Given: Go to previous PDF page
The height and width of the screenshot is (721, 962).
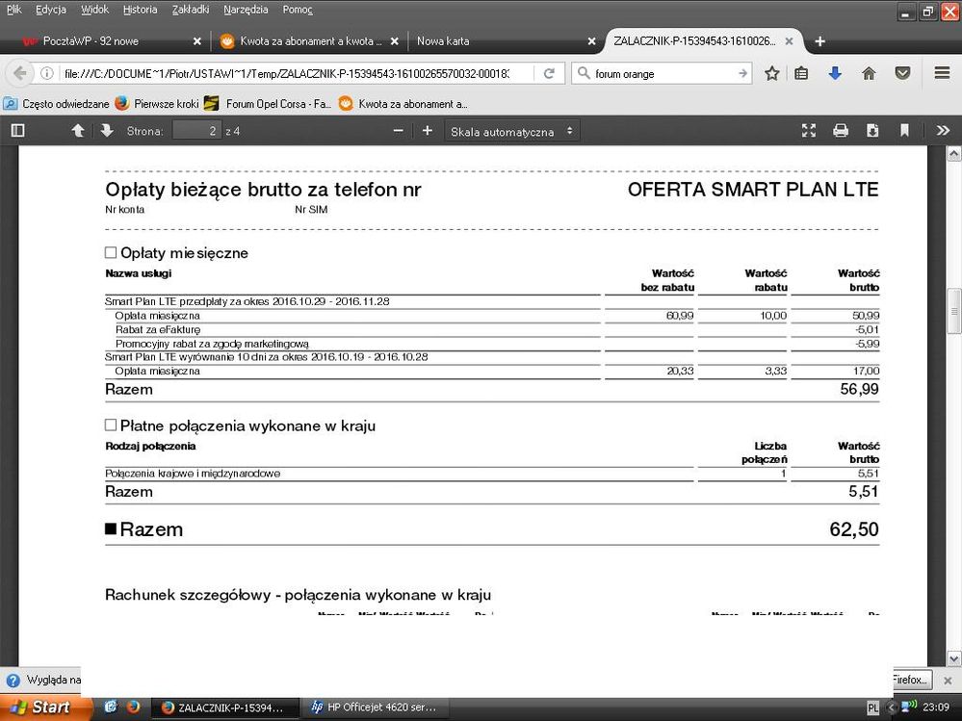Looking at the screenshot, I should [x=78, y=131].
